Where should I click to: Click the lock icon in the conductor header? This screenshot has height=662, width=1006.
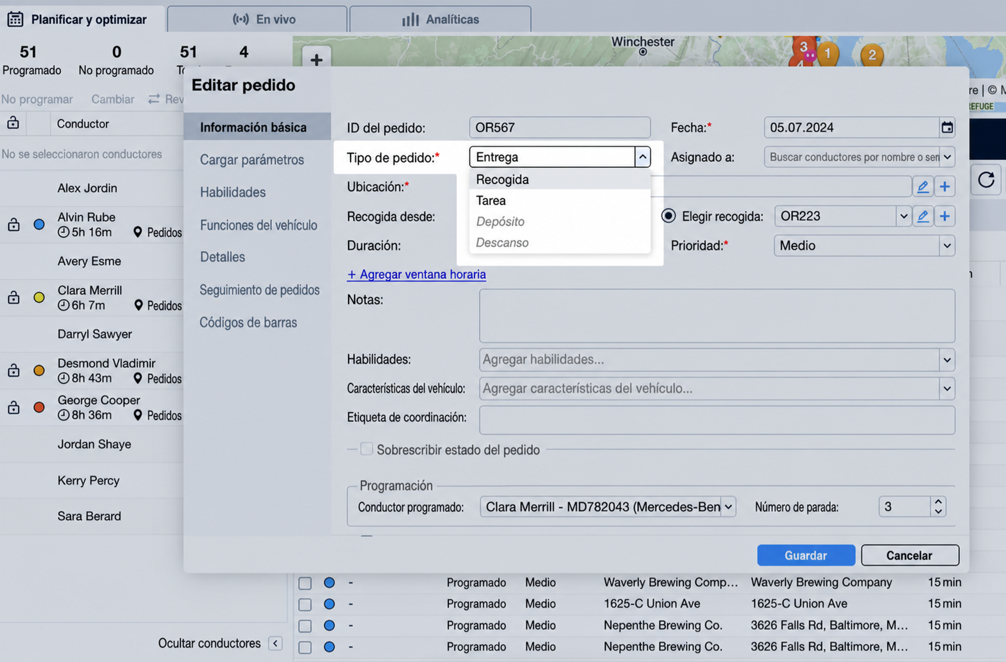13,123
